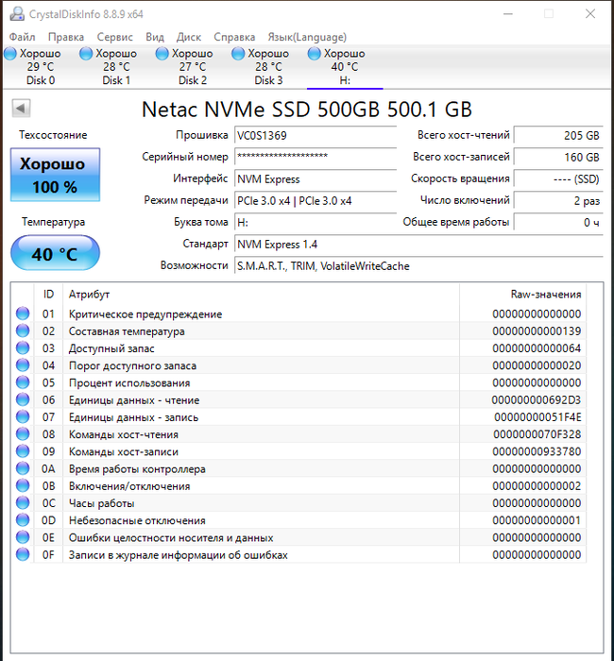Close the CrystalDiskInfo window

coord(590,14)
